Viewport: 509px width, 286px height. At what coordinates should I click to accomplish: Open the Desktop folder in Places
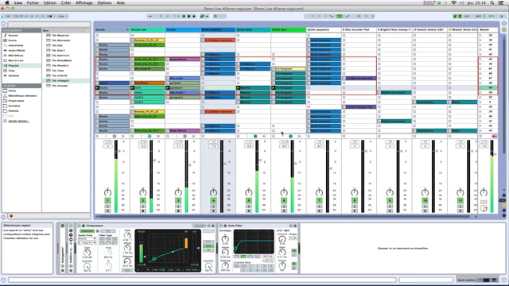point(14,111)
